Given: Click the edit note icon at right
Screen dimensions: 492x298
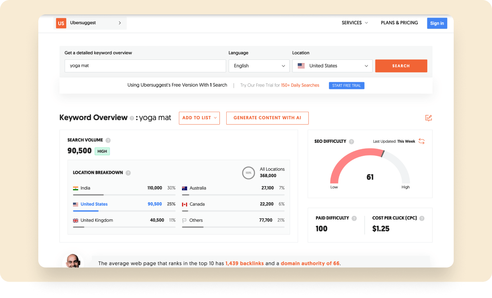Looking at the screenshot, I should coord(429,118).
